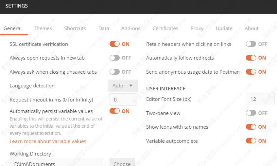Open the Shortcuts tab
This screenshot has width=277, height=166.
coord(75,28)
